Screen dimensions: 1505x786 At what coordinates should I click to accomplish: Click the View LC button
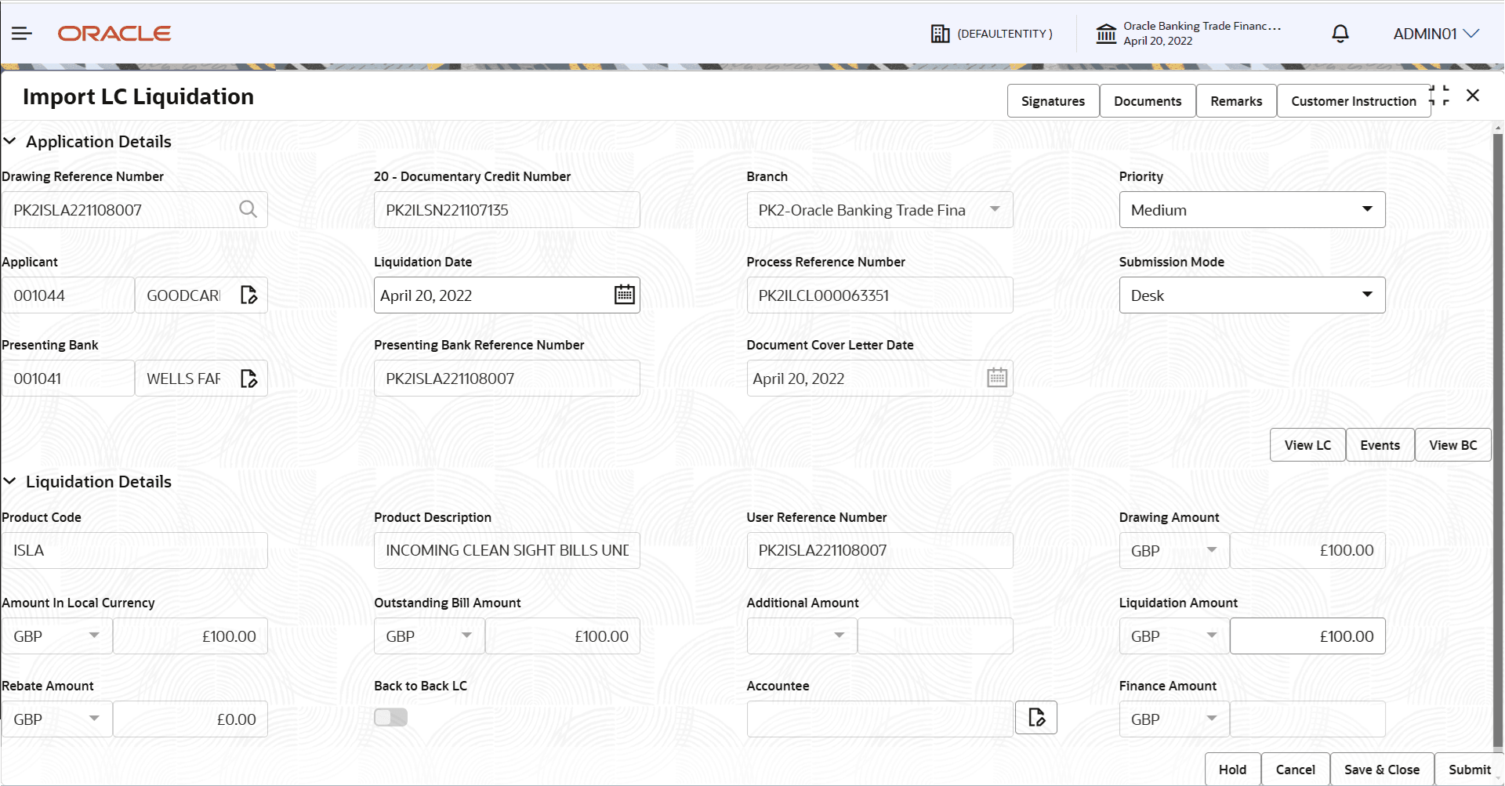click(1307, 444)
